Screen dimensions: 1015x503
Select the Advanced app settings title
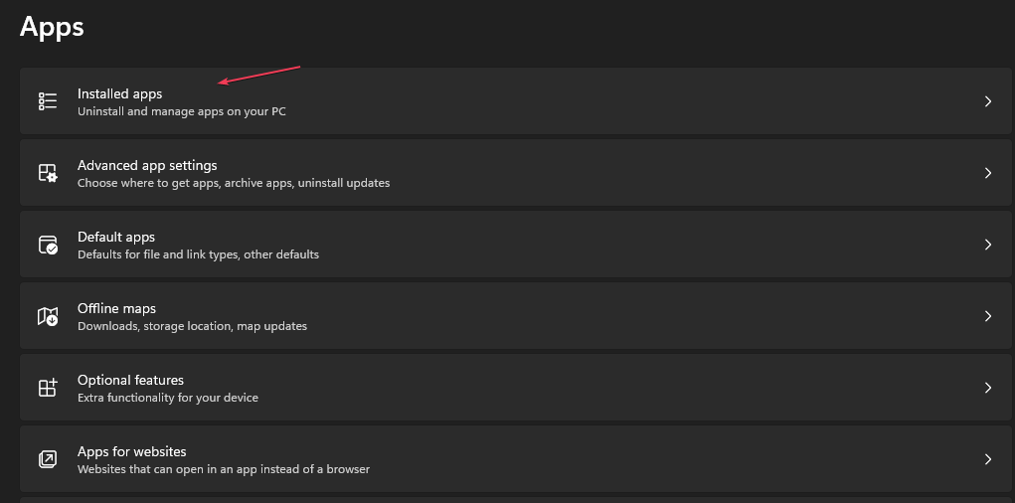pos(147,166)
